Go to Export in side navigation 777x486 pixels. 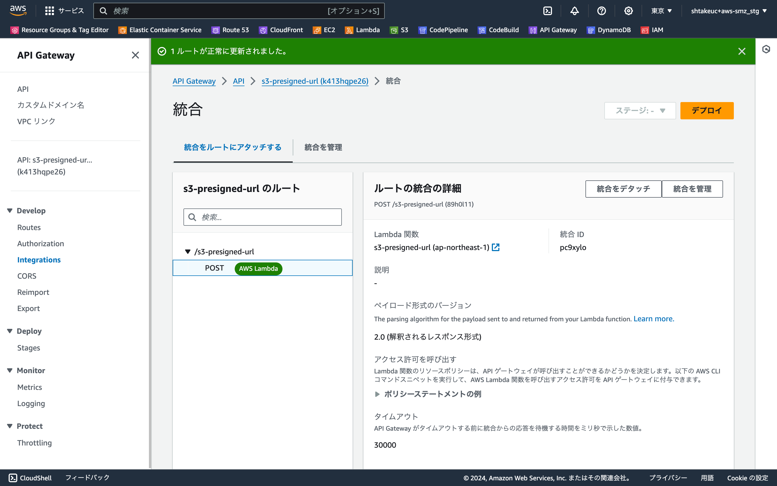[29, 308]
